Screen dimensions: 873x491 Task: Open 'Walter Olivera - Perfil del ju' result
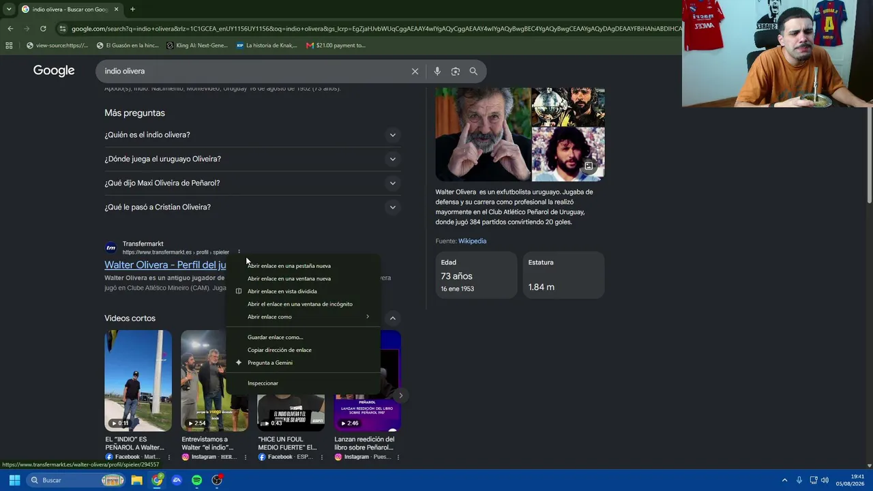[x=165, y=265]
